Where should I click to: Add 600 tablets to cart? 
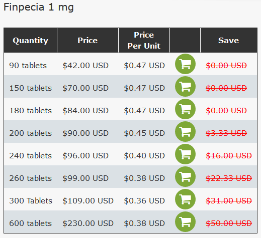185,222
